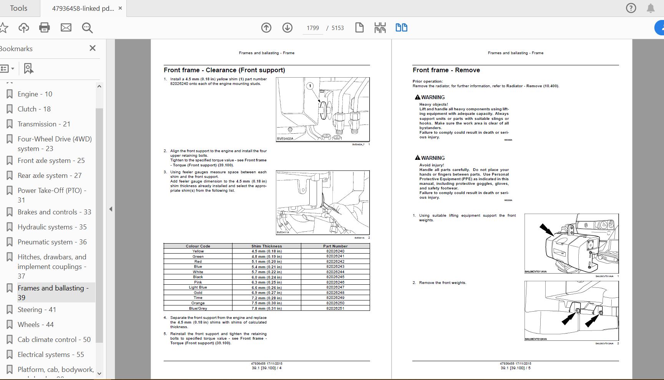
Task: Click the print icon in toolbar
Action: pyautogui.click(x=45, y=28)
